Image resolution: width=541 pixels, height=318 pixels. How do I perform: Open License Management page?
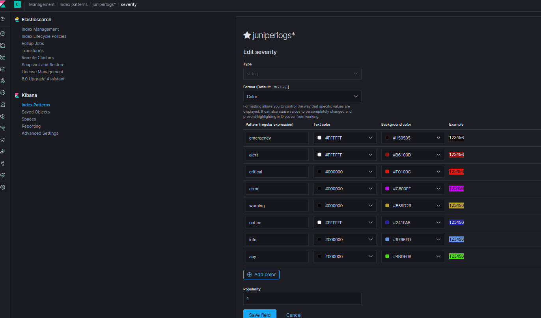[43, 72]
